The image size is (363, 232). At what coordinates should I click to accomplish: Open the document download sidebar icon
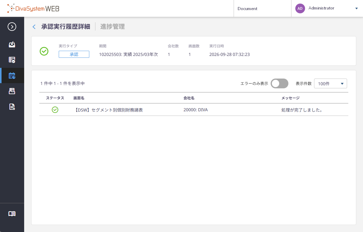point(12,107)
